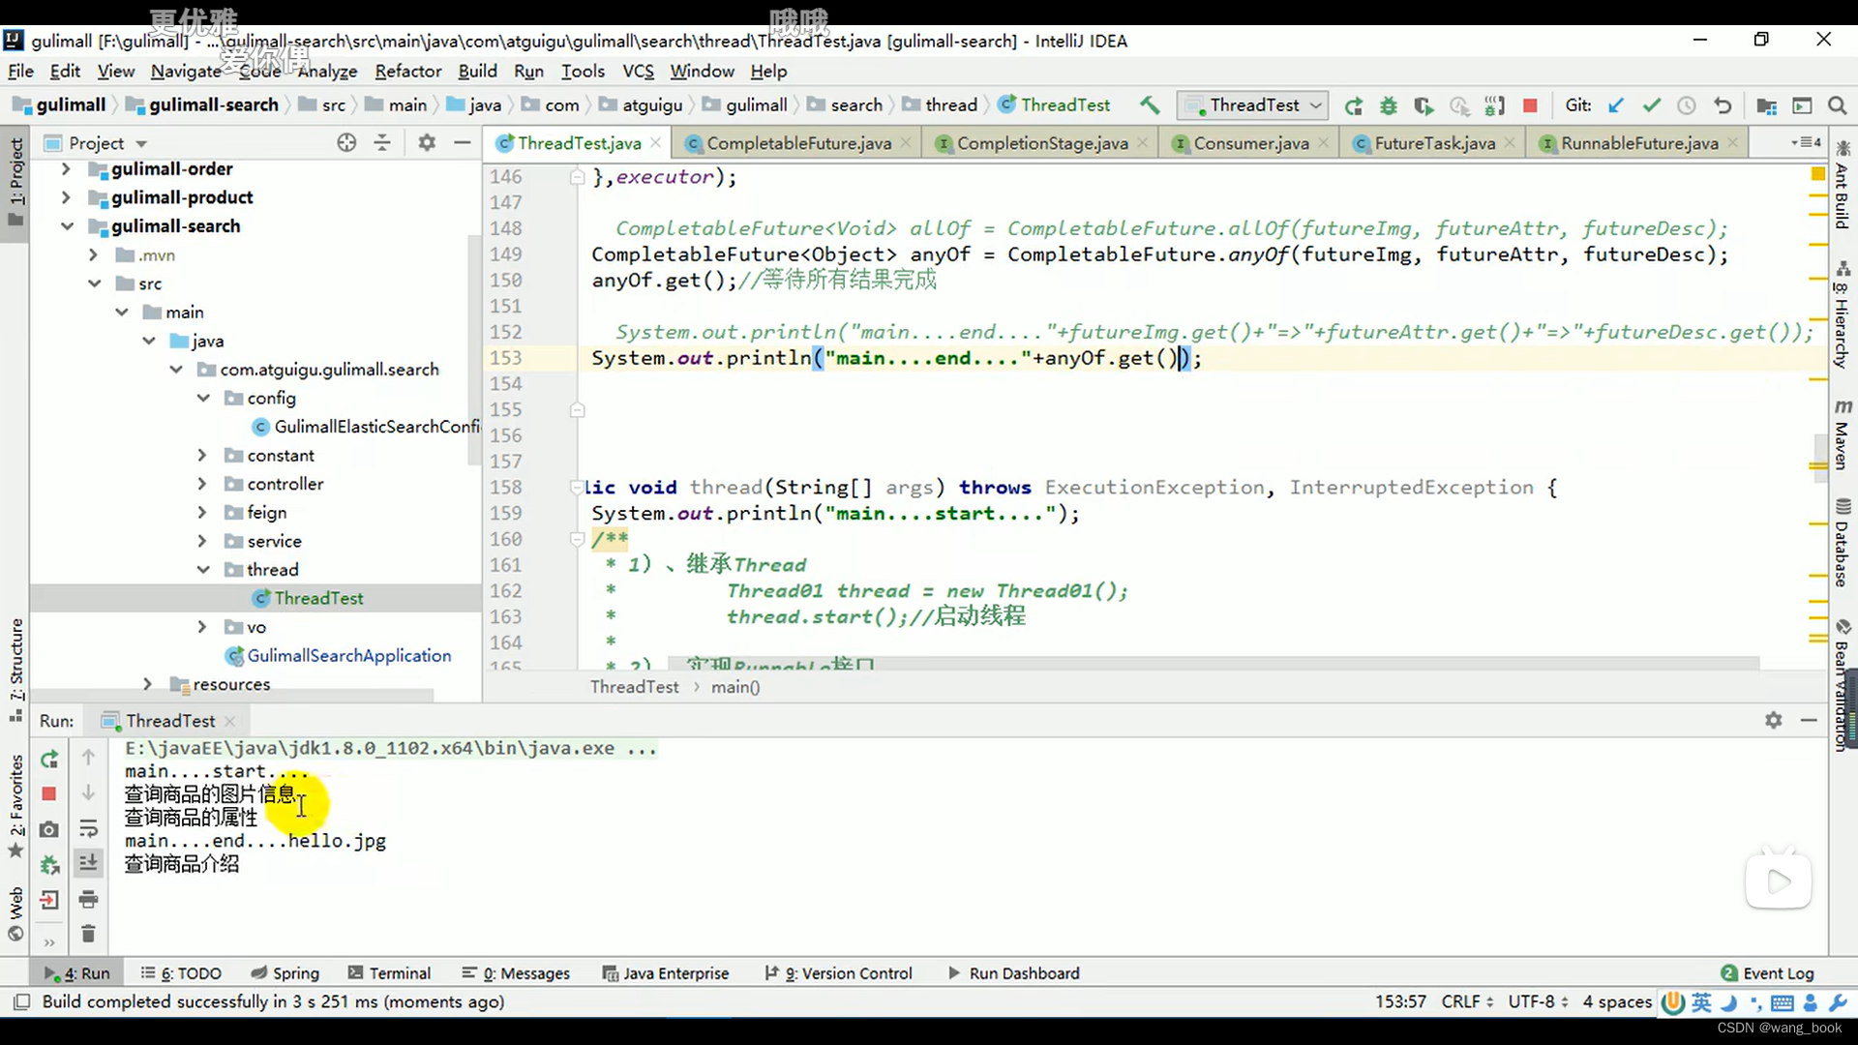Expand the controller package folder
The height and width of the screenshot is (1045, 1858).
click(x=201, y=482)
